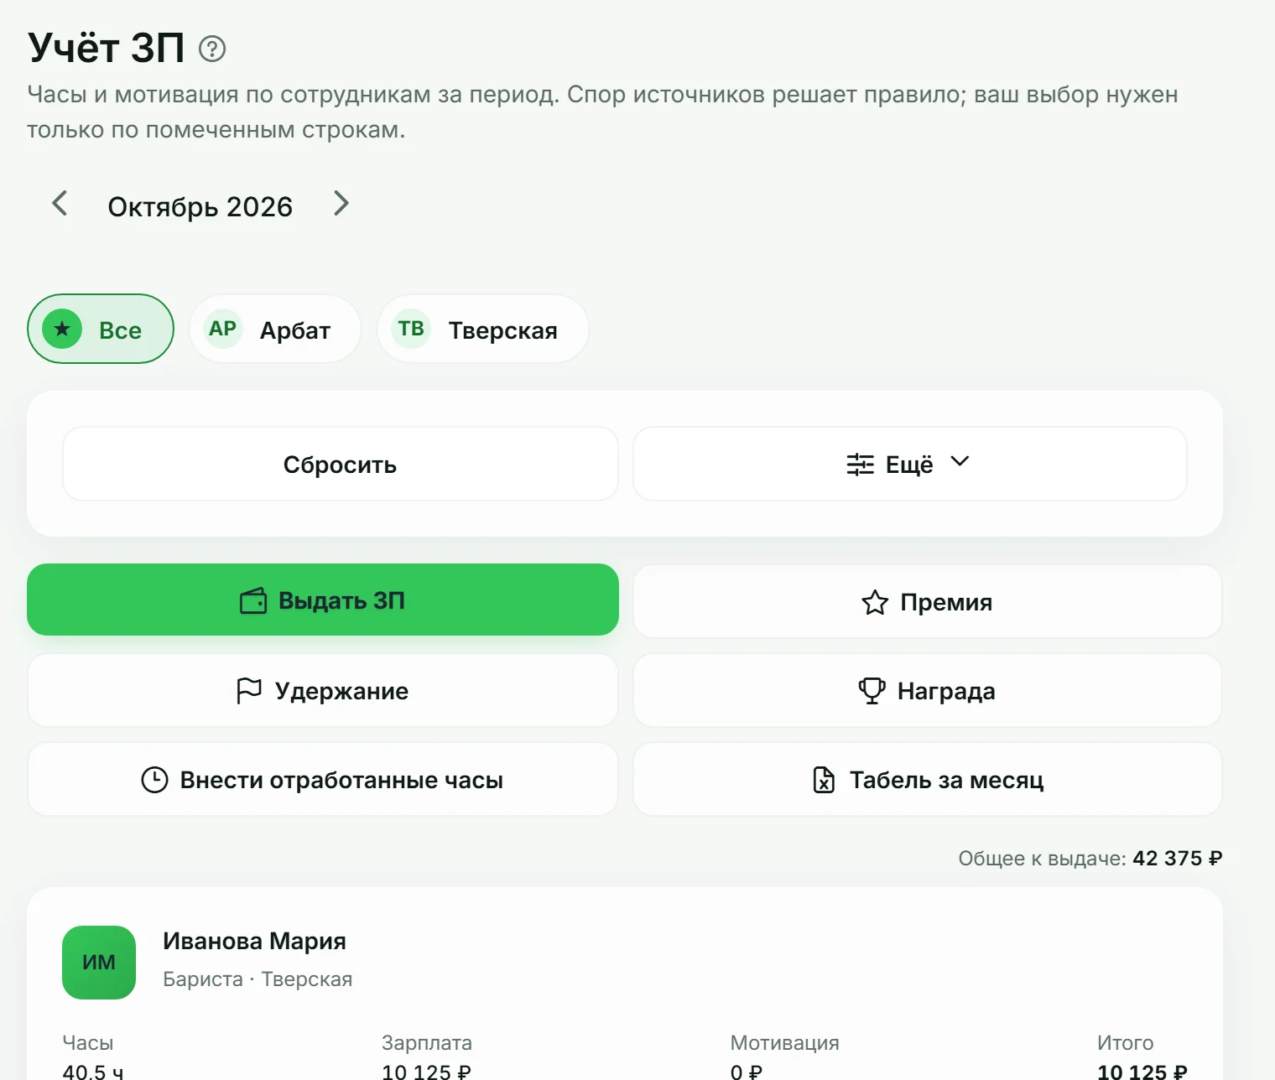Click the clock icon on Внести отработанные часы
1275x1080 pixels.
tap(154, 780)
